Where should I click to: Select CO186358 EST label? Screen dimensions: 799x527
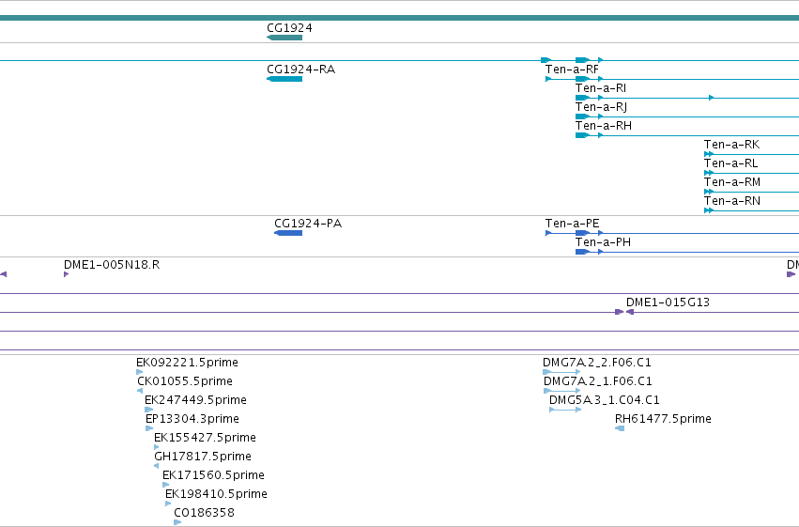point(204,513)
